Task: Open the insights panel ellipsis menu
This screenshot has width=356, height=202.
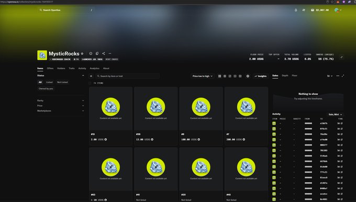Action: point(338,76)
